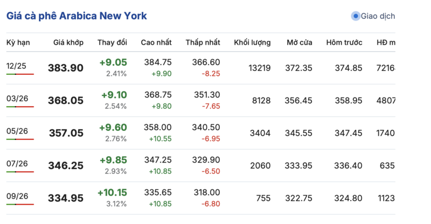
Task: Select the Hôm trước column header
Action: coord(344,43)
